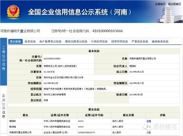Open the 经营异常信息 tab
The image size is (183, 136).
pyautogui.click(x=120, y=41)
